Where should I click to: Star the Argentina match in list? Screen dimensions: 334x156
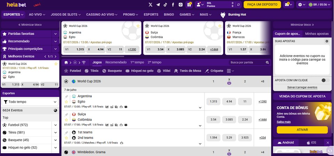66,102
